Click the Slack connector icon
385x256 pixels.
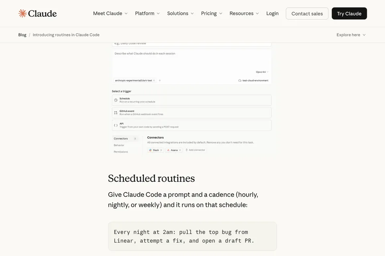coord(150,150)
